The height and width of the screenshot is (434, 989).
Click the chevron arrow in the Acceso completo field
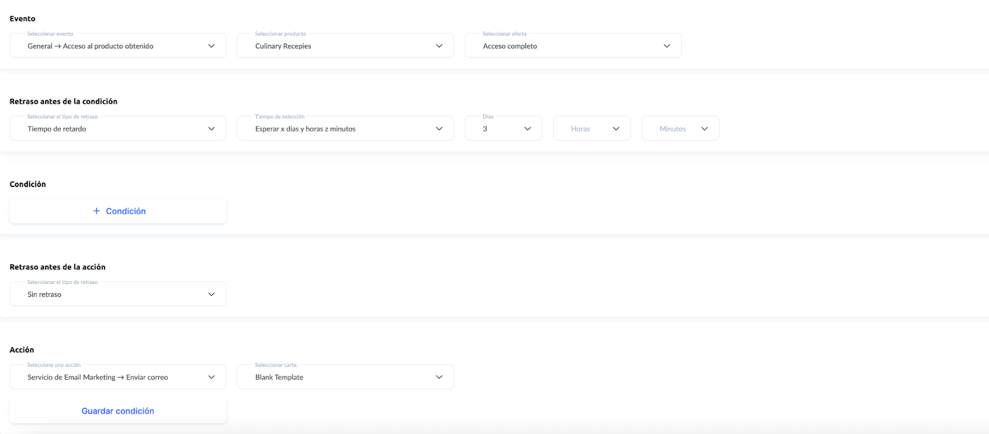pos(666,46)
